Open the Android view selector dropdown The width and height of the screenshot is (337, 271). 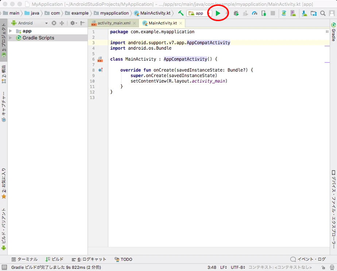(30, 23)
